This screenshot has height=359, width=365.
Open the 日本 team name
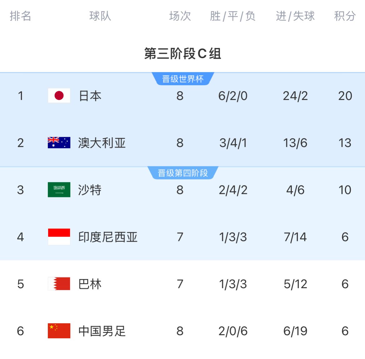(x=90, y=96)
